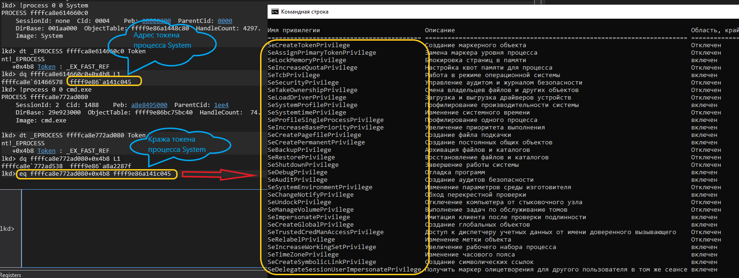Select the SeTcbPrivilege row
The image size is (739, 278).
[294, 75]
